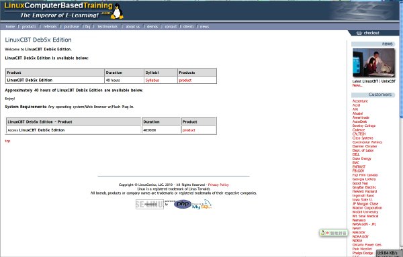Click the checkout cart icon
Viewport: 403px width, 257px height.
[359, 33]
